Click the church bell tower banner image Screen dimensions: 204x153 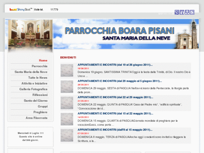187,35
